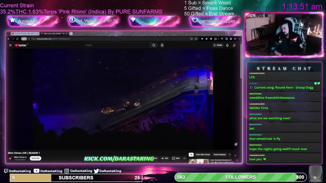
Task: Click the Ask button
Action: tap(165, 158)
